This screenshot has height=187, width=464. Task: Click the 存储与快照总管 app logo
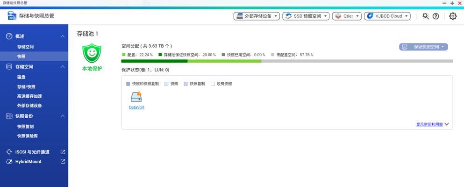click(x=12, y=16)
